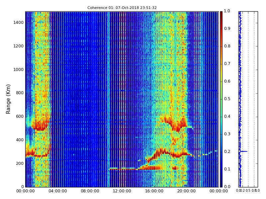The width and height of the screenshot is (266, 199).
Task: Click the red coherence band near 16:00 at 150 km
Action: point(150,168)
